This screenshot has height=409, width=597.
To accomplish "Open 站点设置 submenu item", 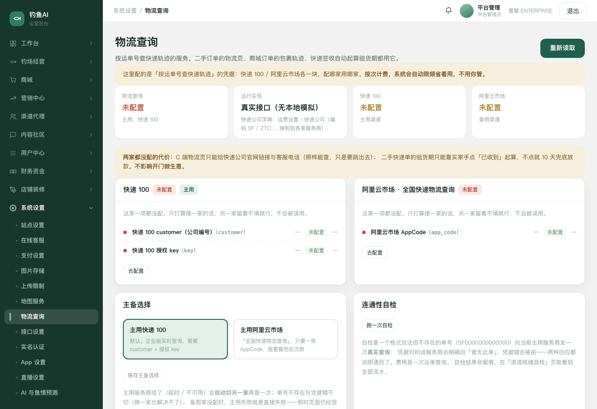I will 51,225.
